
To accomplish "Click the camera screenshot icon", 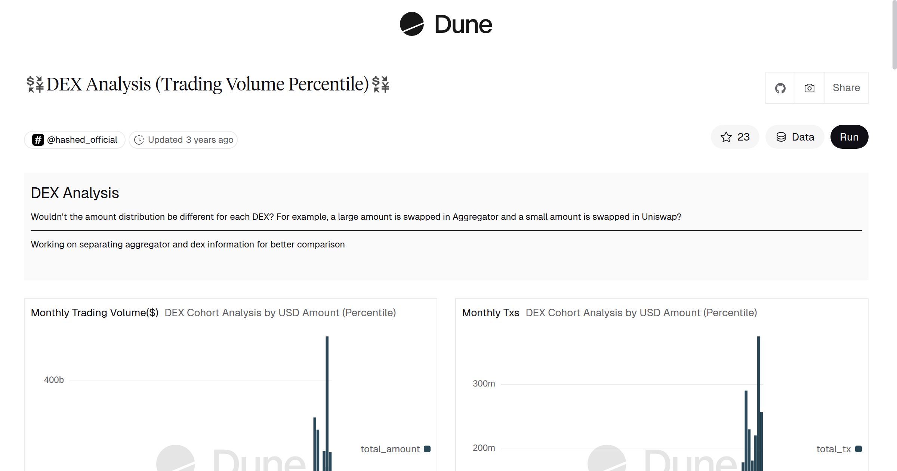I will (809, 87).
